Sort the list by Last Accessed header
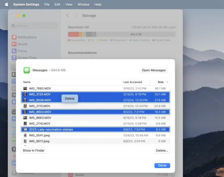This screenshot has height=177, width=224. [133, 82]
